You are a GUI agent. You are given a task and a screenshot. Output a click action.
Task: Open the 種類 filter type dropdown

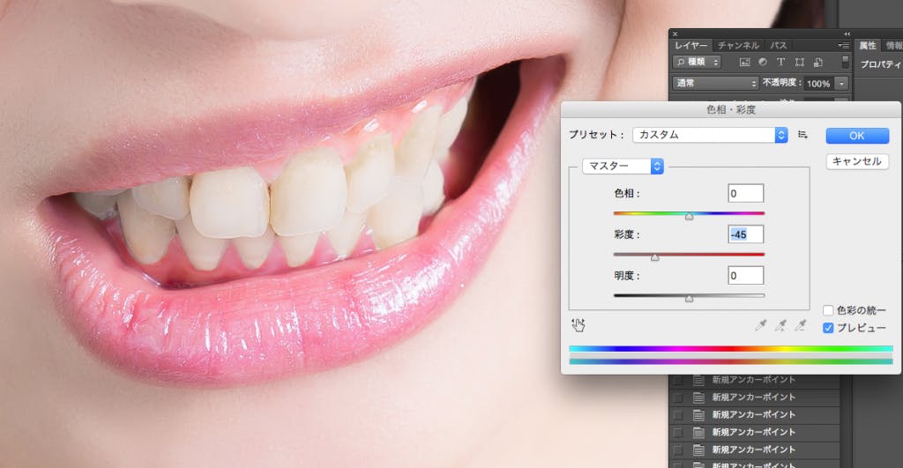[697, 63]
